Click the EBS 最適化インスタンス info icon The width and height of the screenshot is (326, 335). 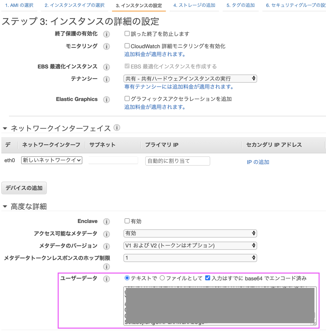click(x=106, y=66)
